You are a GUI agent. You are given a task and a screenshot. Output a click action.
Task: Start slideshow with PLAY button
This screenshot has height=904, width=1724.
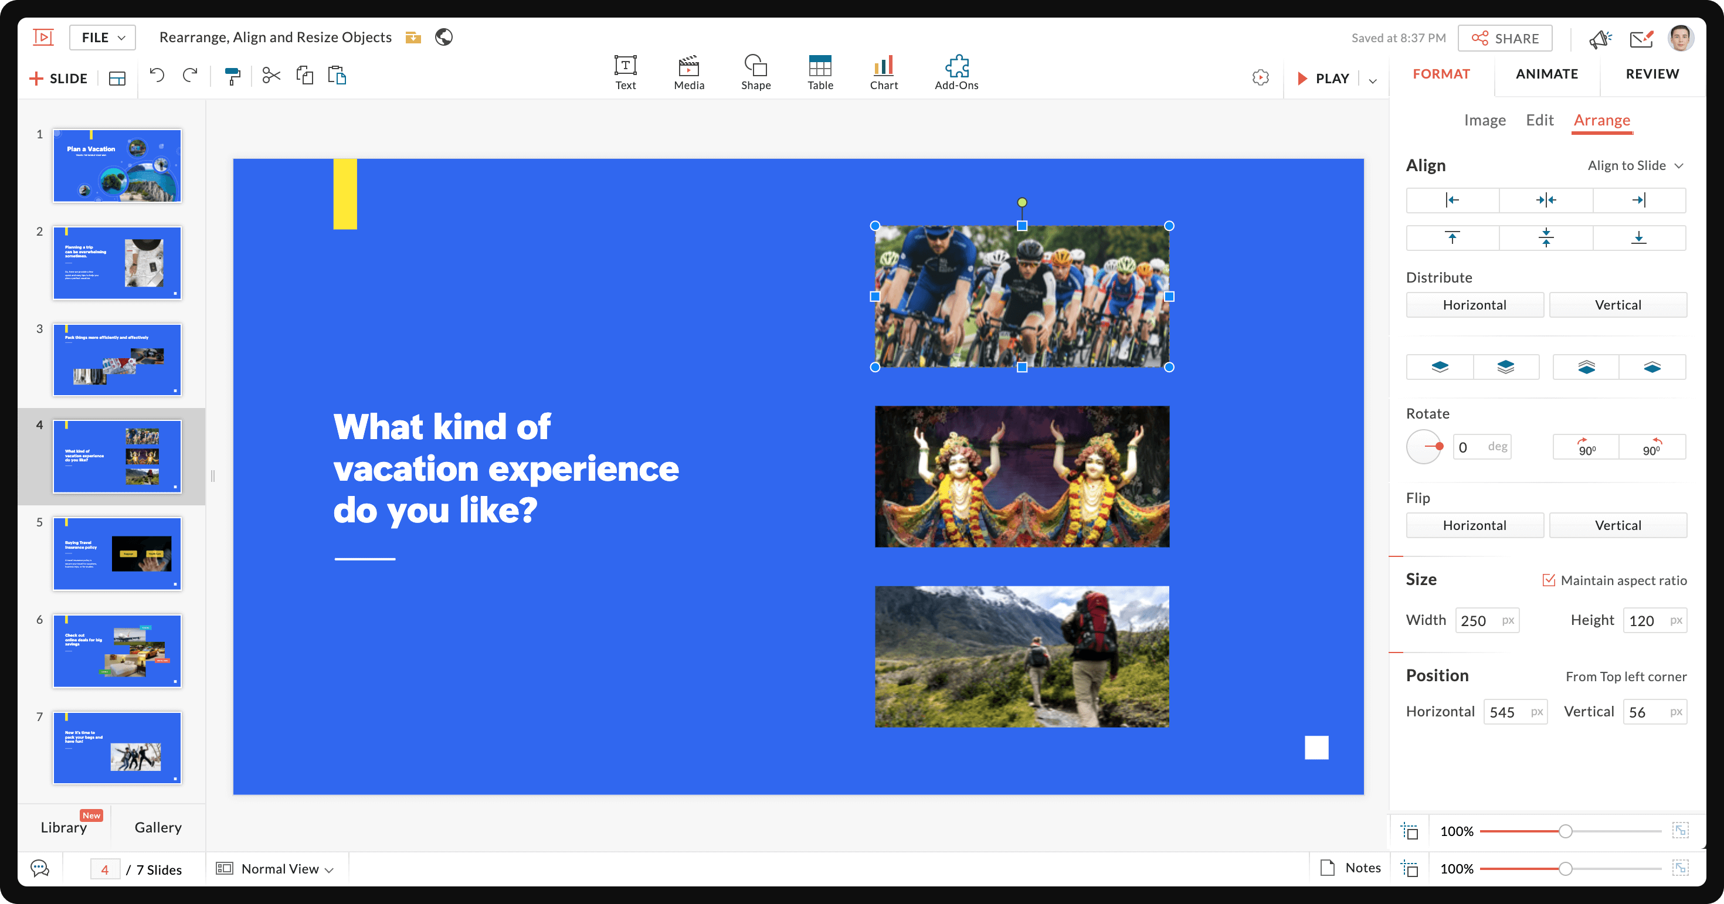(x=1324, y=79)
